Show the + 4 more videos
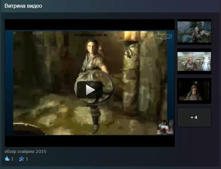 click(194, 117)
